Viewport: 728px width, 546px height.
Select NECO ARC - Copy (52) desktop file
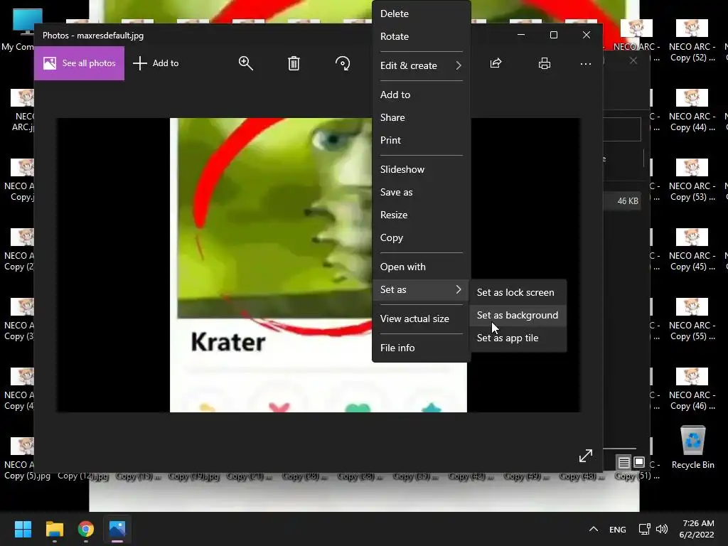pyautogui.click(x=692, y=41)
